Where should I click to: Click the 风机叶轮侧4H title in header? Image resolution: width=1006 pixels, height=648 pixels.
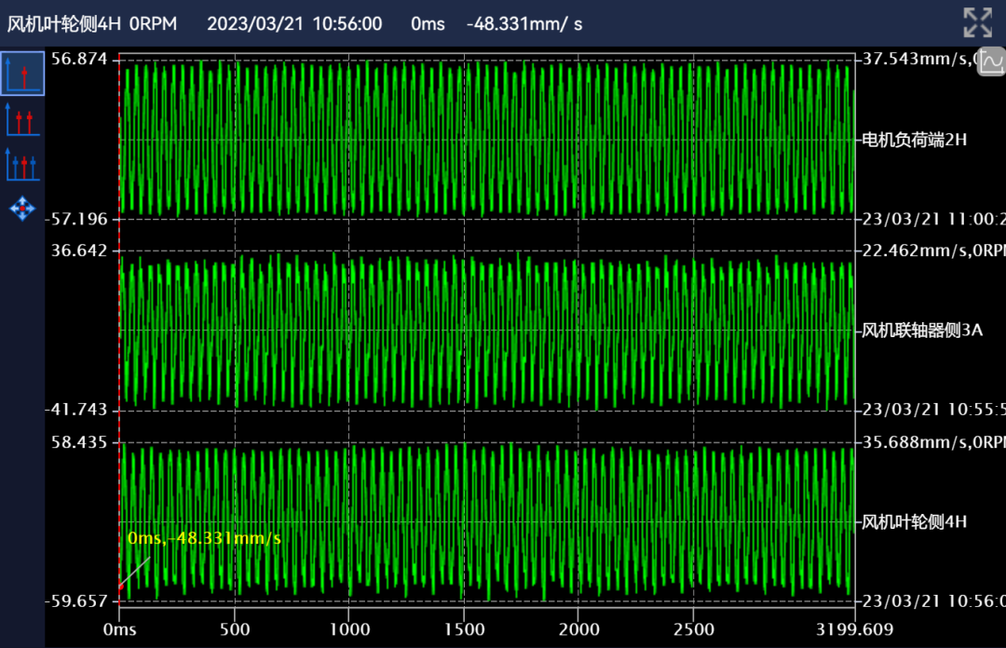[64, 23]
